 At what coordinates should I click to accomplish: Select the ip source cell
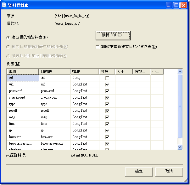pos(23,130)
